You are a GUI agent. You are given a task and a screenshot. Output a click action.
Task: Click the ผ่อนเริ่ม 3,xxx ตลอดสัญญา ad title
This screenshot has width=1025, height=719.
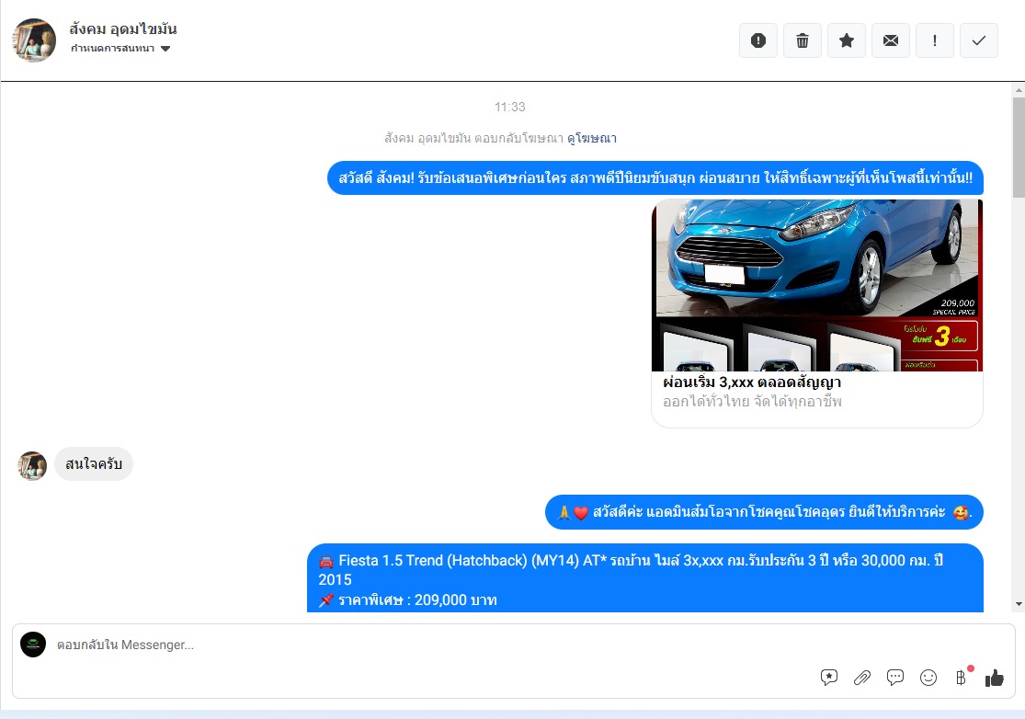752,382
